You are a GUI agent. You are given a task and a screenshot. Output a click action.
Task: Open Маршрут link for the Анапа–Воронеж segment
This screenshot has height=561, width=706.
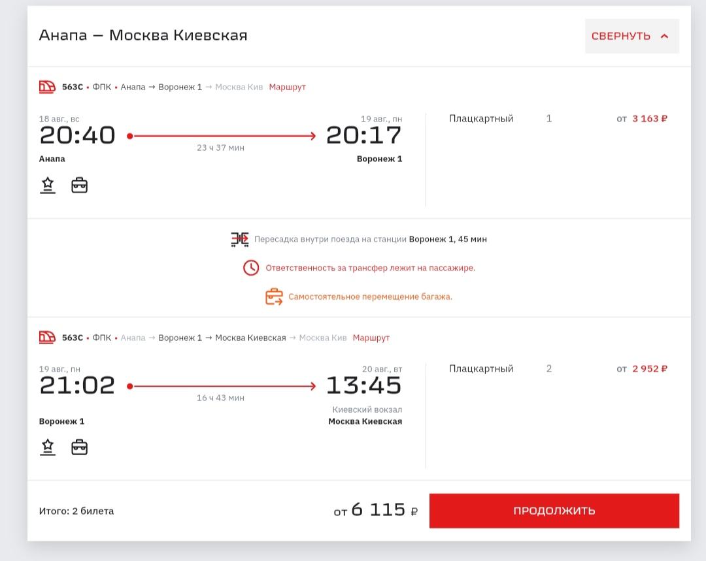(287, 87)
